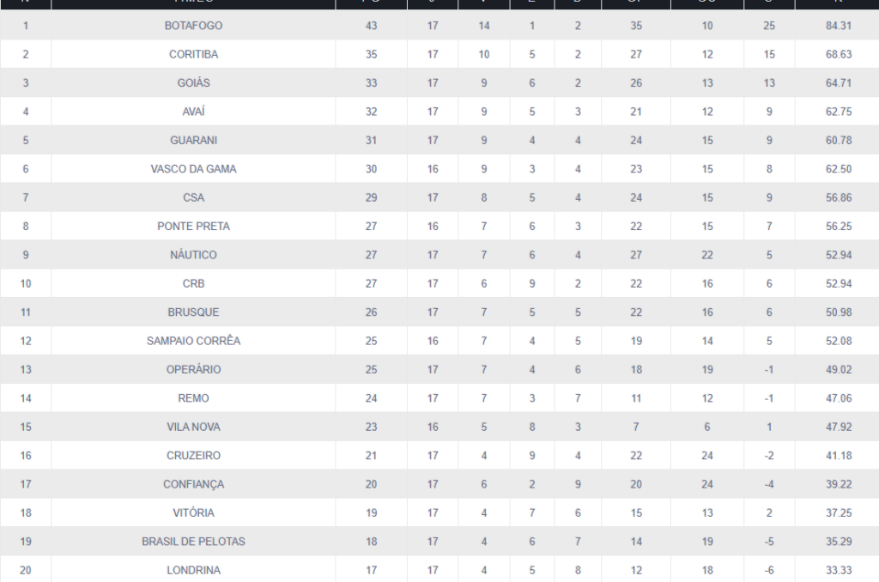The height and width of the screenshot is (582, 879).
Task: Select VASCO DA GAMA in the standings
Action: [x=193, y=169]
